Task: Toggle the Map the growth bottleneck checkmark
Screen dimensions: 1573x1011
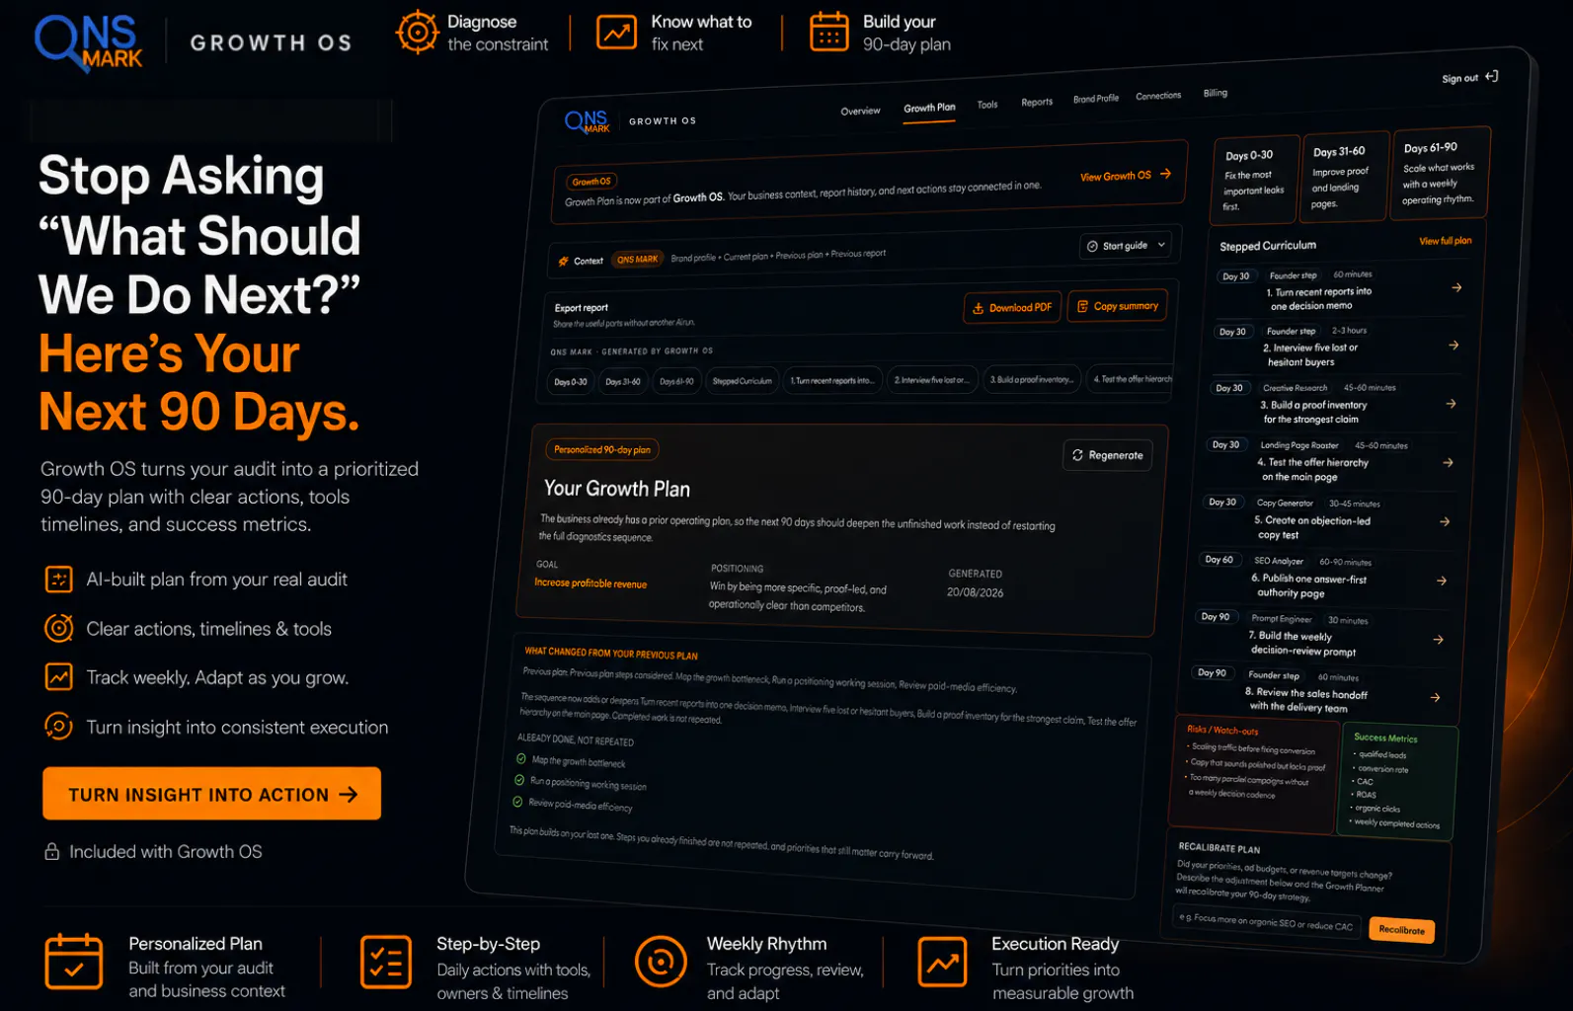Action: (521, 758)
